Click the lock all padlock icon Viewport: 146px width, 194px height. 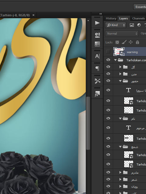[137, 42]
